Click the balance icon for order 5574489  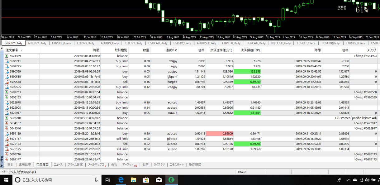tap(7, 56)
